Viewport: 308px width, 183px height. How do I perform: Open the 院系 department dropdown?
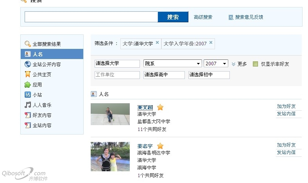point(172,64)
